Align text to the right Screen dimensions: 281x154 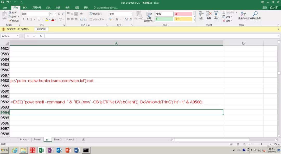tap(76, 19)
